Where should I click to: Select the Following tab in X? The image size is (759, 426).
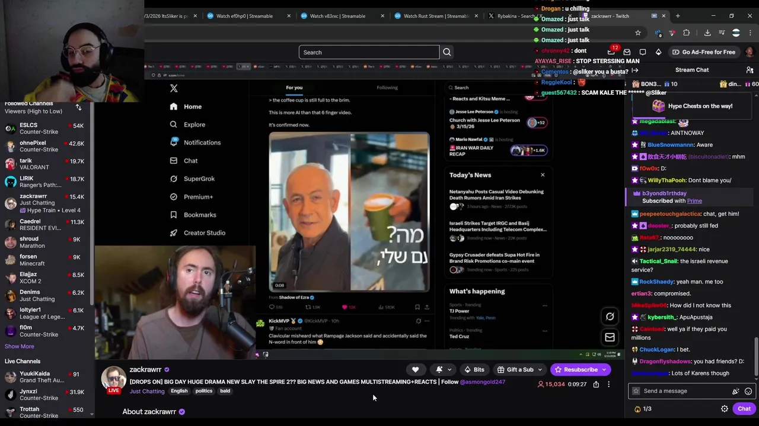click(387, 88)
